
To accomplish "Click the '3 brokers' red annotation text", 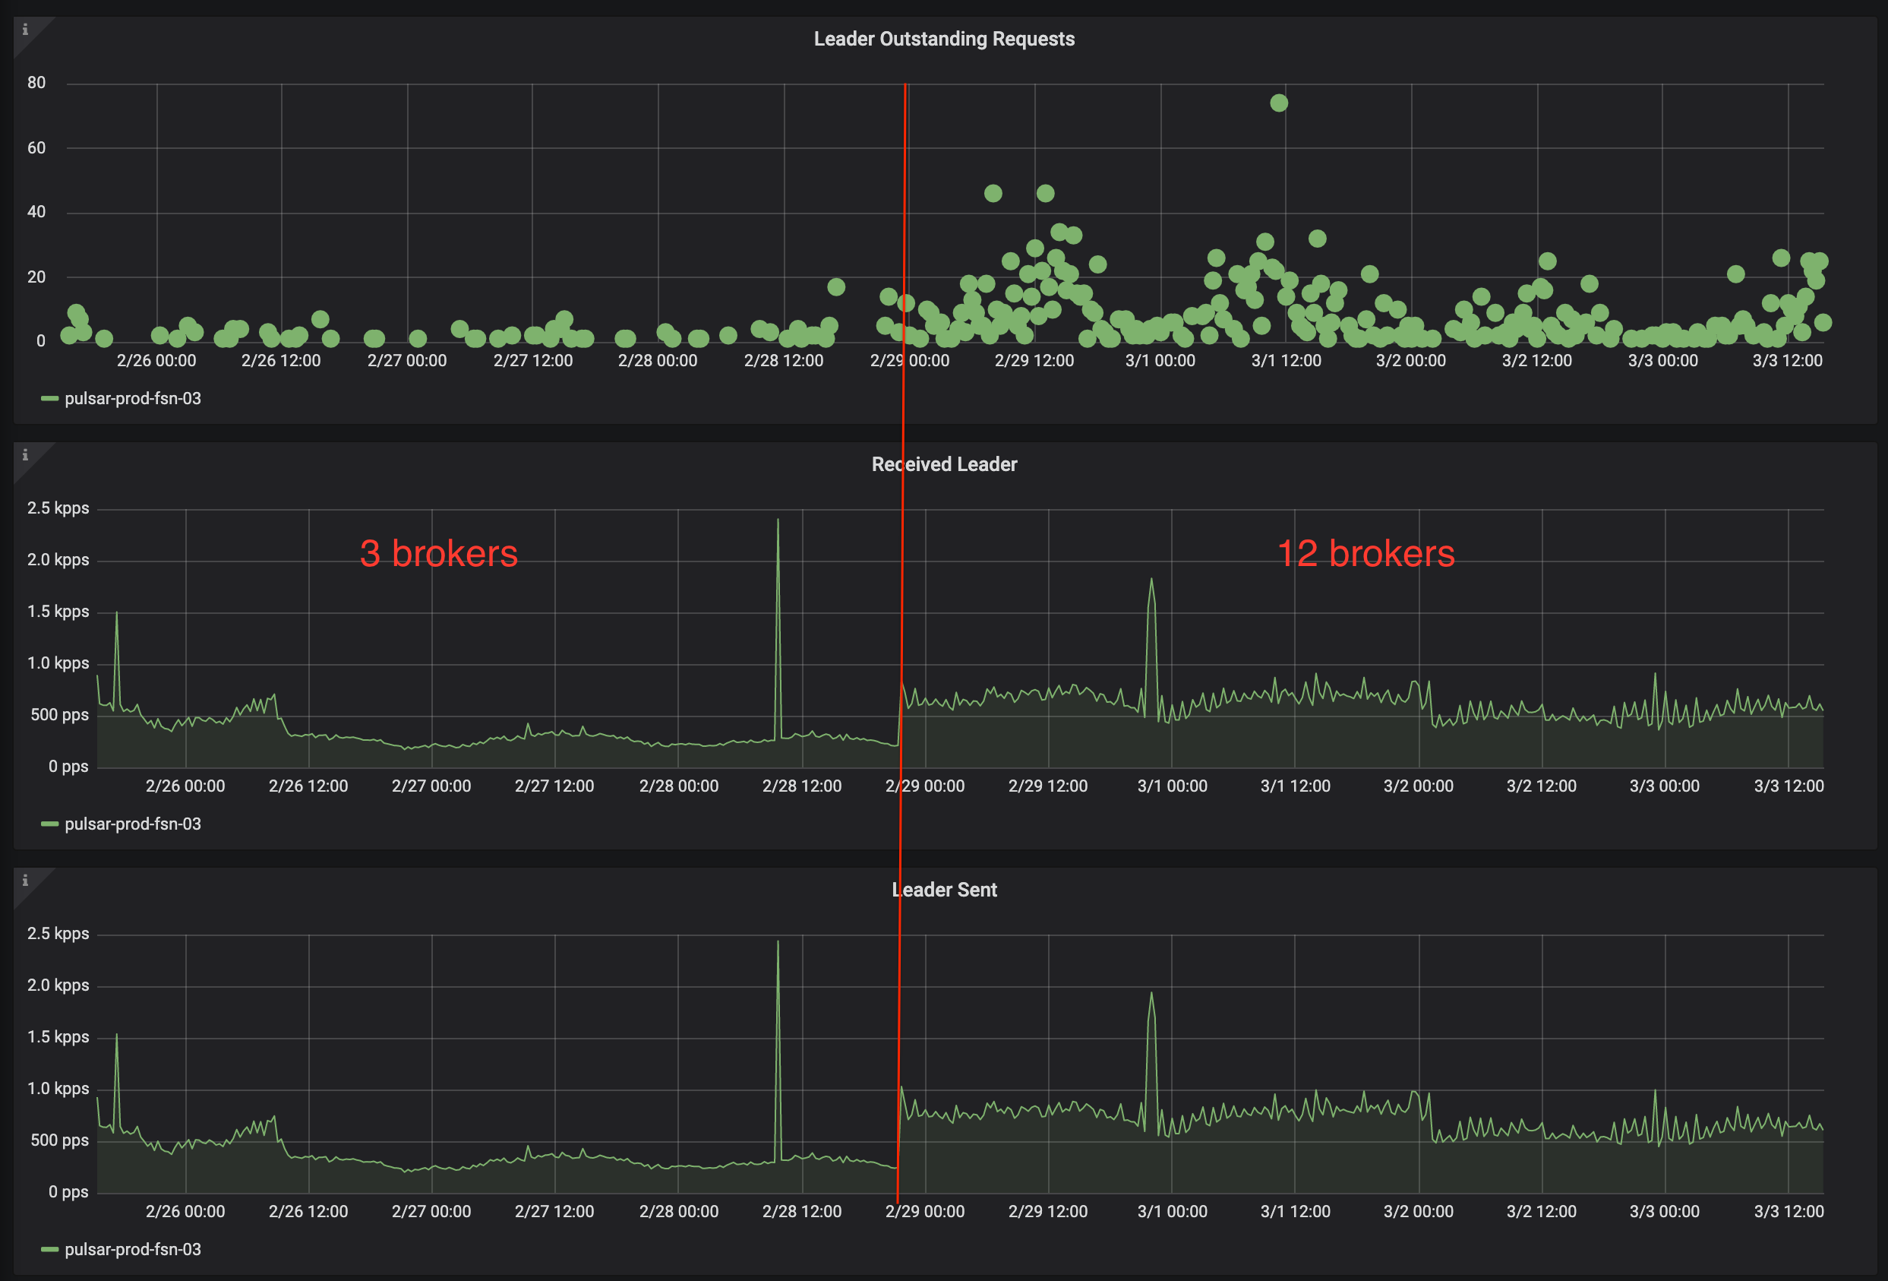I will (439, 554).
